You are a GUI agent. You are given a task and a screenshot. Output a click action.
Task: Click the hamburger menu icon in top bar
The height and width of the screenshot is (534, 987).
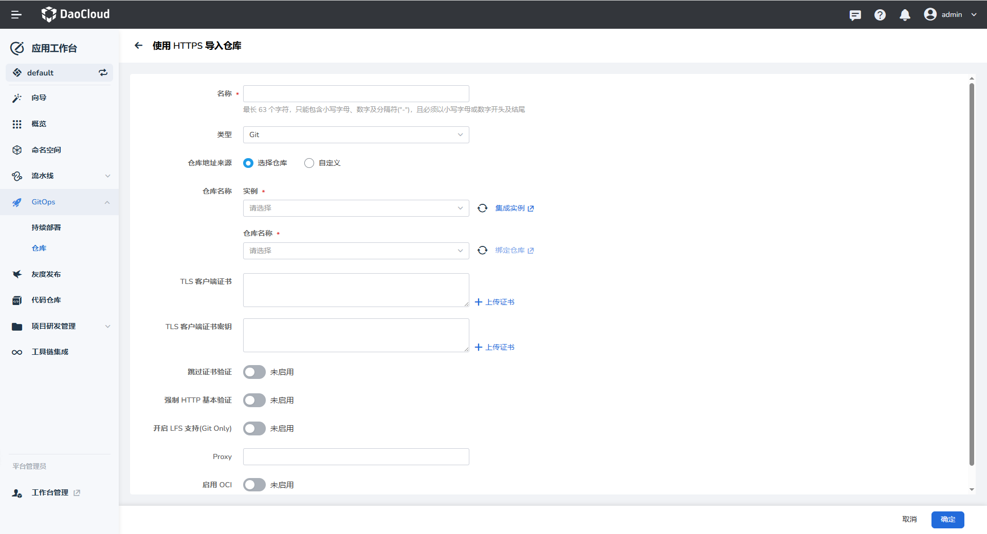16,15
